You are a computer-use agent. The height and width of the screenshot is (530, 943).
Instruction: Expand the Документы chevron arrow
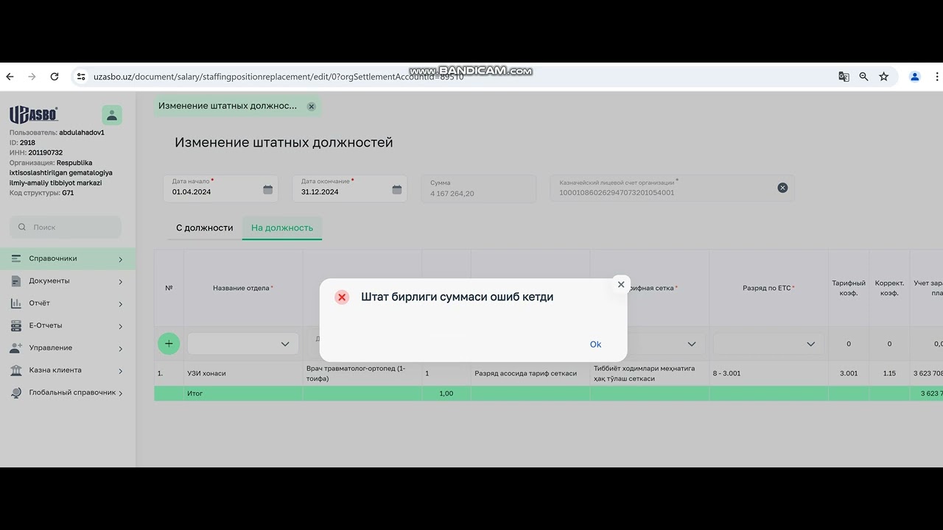click(121, 281)
